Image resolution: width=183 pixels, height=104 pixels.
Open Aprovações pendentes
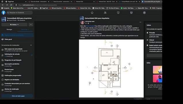(x=17, y=65)
